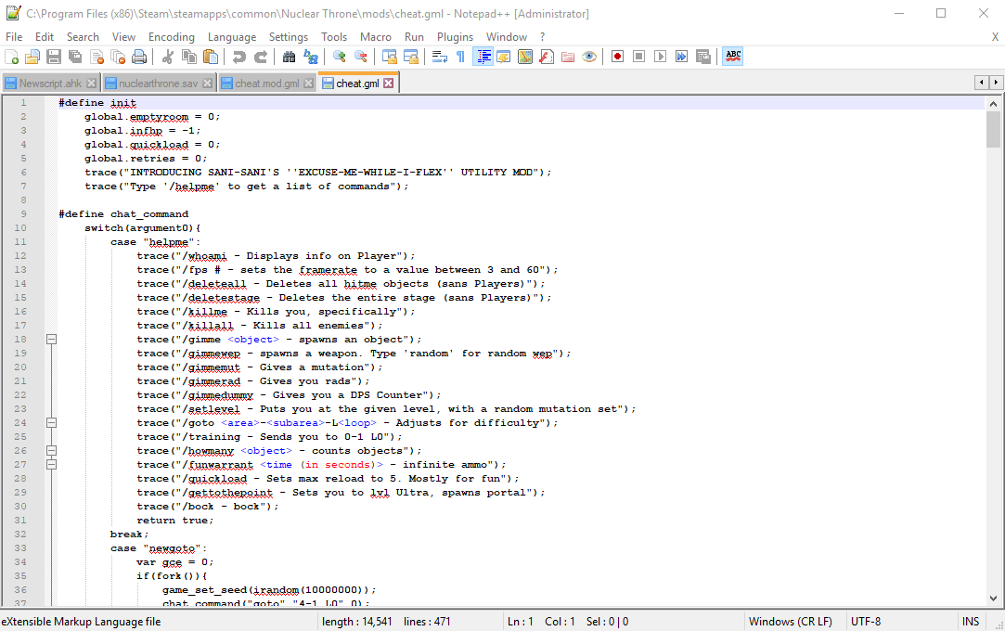Click the Zoom In magnifier icon
This screenshot has width=1005, height=631.
tap(340, 57)
